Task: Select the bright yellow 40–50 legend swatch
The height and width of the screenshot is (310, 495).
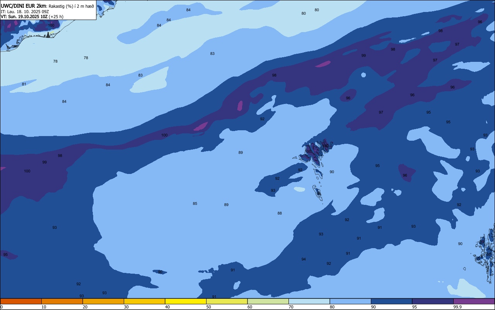Action: (x=186, y=301)
